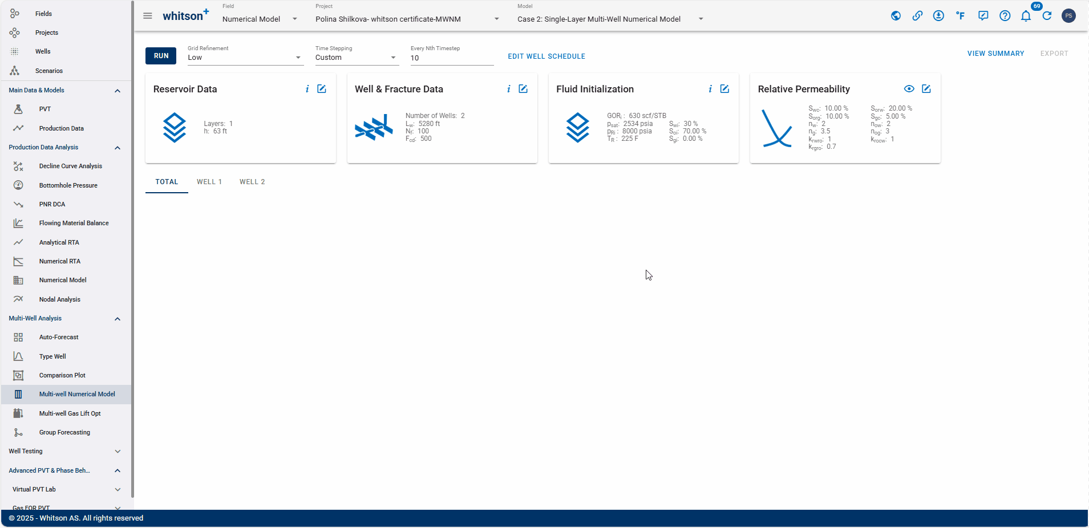Click the sidebar vertical scrollbar
Image resolution: width=1089 pixels, height=528 pixels.
click(132, 249)
